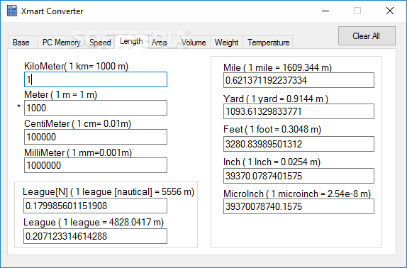Click into the MilliMeter field

(96, 165)
